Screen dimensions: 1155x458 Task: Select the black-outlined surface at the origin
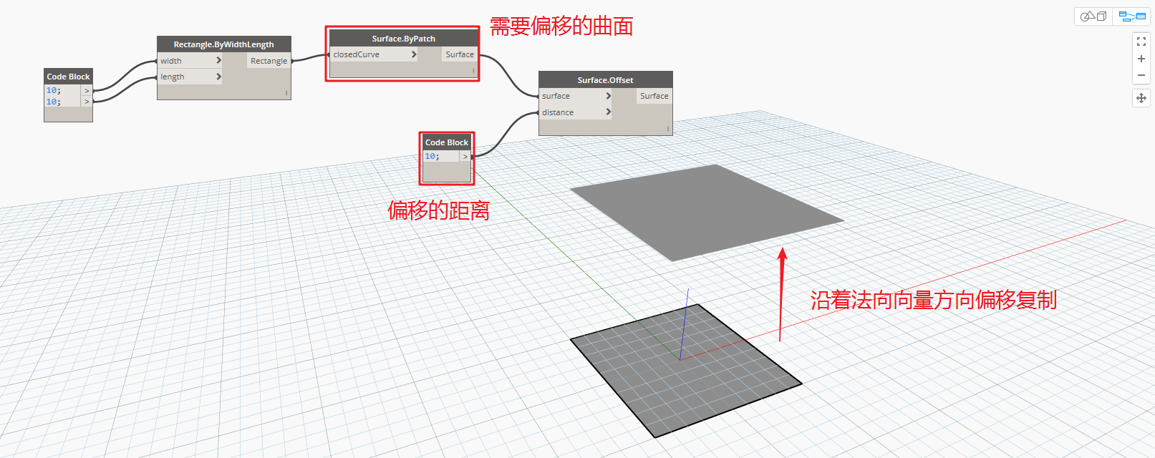click(685, 371)
